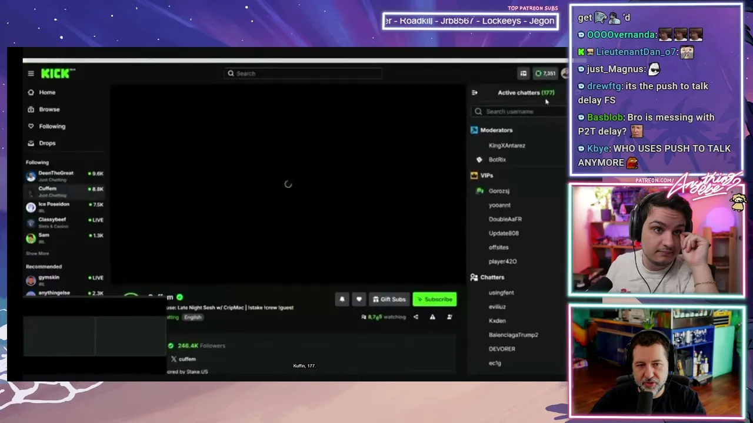Click the layout toggle icon in top bar
The height and width of the screenshot is (423, 753).
pyautogui.click(x=523, y=73)
